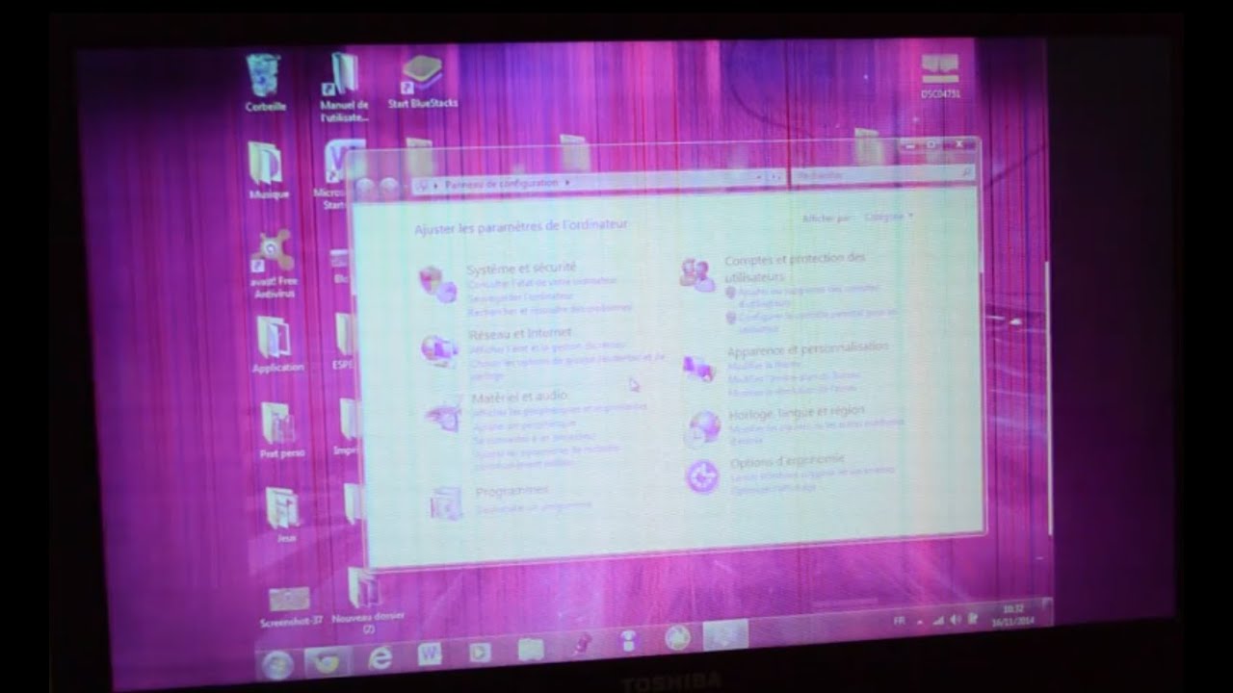This screenshot has height=693, width=1233.
Task: Open the address bar history dropdown
Action: click(761, 178)
